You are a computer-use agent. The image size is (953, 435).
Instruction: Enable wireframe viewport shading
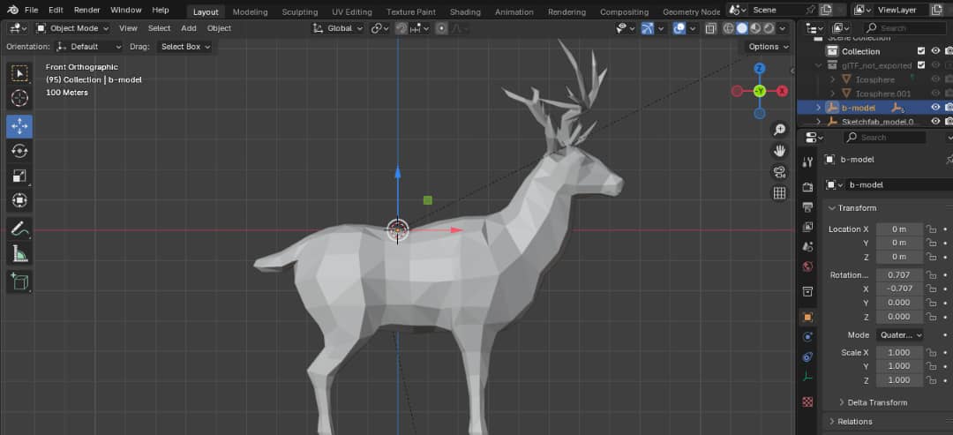[728, 28]
